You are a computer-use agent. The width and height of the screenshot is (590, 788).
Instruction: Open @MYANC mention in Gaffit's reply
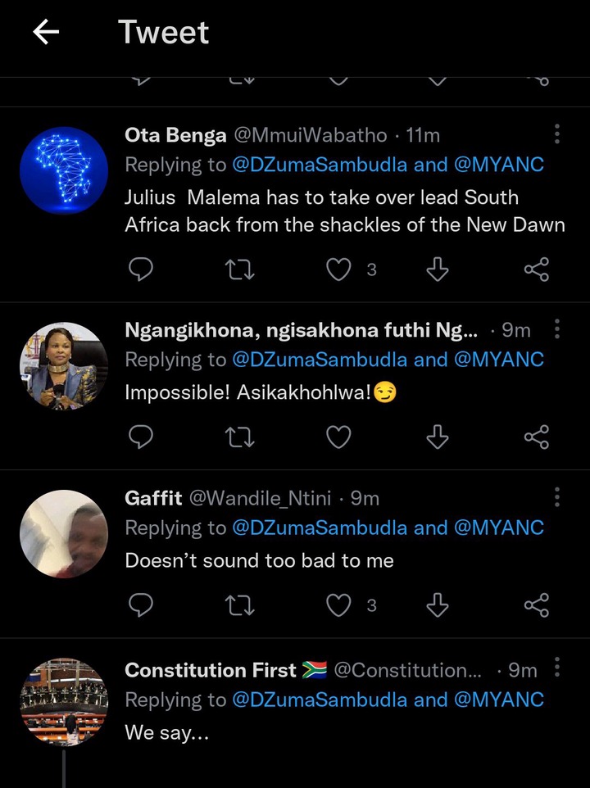[x=498, y=528]
